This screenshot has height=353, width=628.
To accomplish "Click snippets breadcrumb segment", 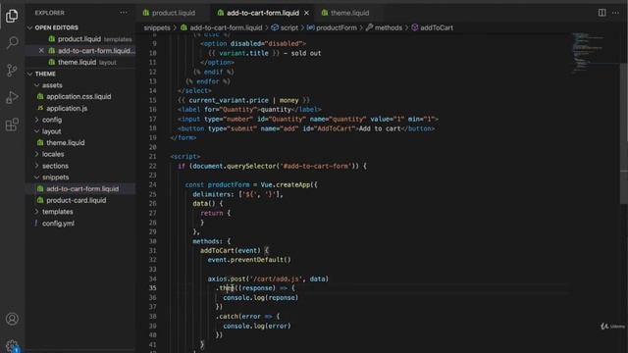I will pyautogui.click(x=157, y=27).
